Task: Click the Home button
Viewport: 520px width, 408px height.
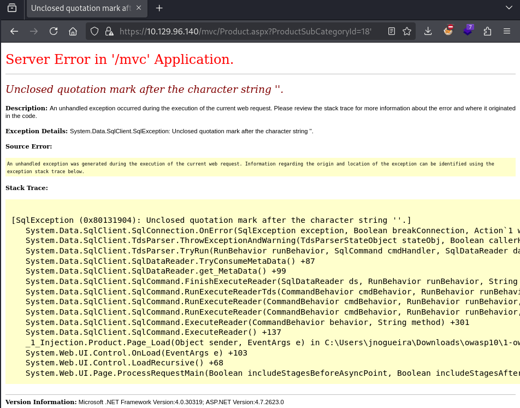Action: (x=73, y=31)
